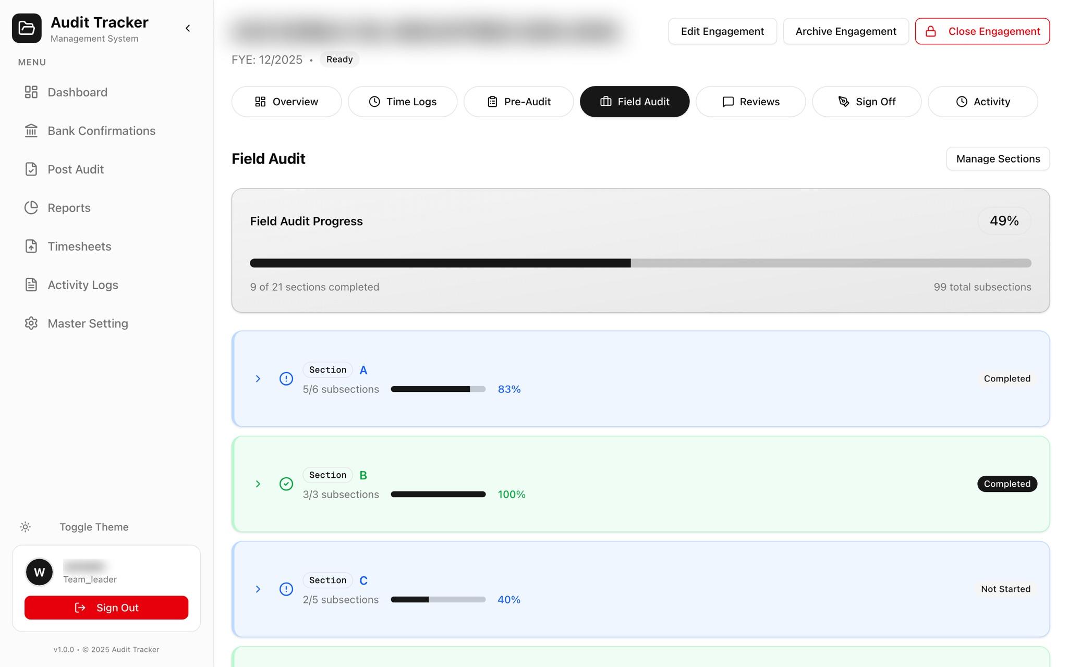The height and width of the screenshot is (667, 1068).
Task: Click Section A's 83% progress bar
Action: click(x=438, y=389)
